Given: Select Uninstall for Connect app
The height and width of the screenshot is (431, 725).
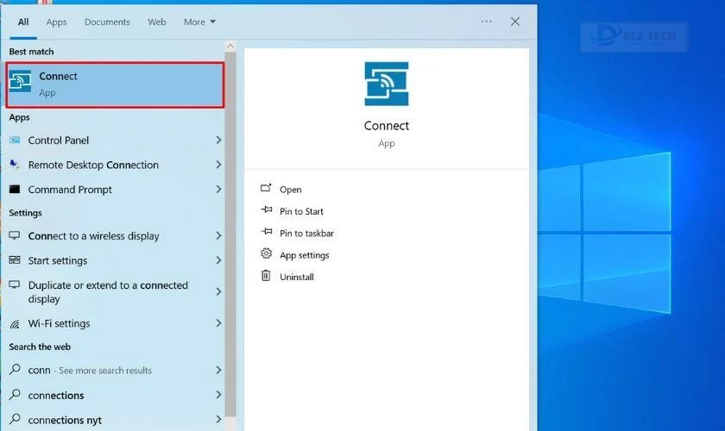Looking at the screenshot, I should pos(296,277).
